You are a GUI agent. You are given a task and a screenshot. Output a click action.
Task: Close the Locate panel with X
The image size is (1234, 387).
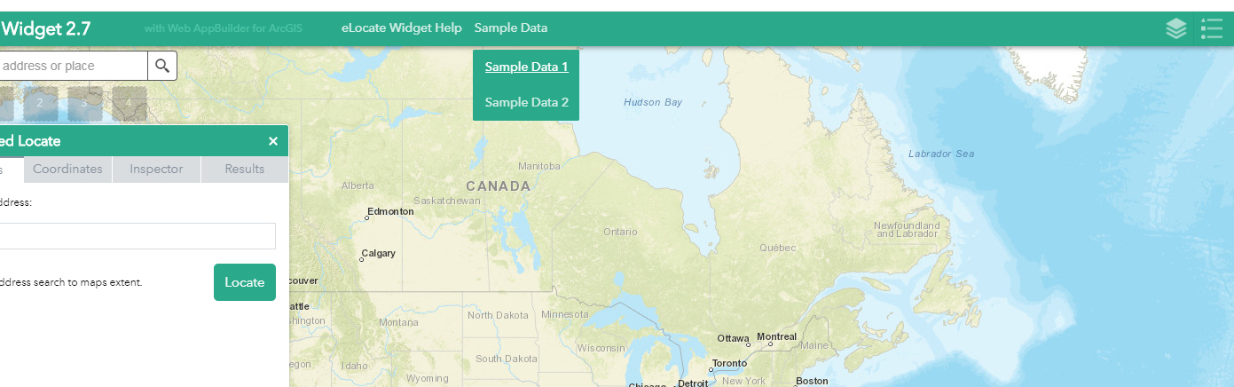[x=273, y=141]
